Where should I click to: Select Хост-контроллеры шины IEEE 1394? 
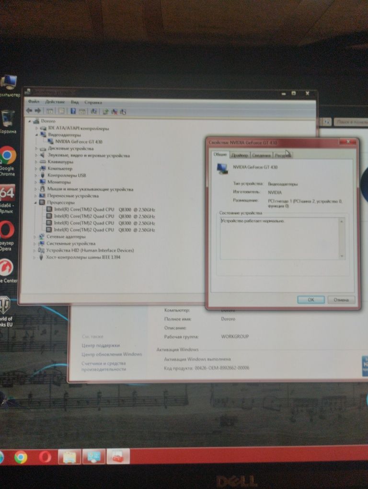pyautogui.click(x=83, y=257)
